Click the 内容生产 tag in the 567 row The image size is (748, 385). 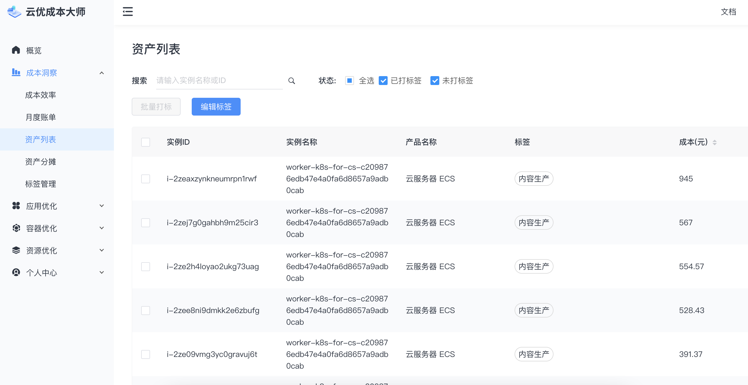[534, 222]
